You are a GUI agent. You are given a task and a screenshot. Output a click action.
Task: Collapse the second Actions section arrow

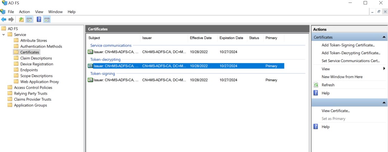coord(384,102)
